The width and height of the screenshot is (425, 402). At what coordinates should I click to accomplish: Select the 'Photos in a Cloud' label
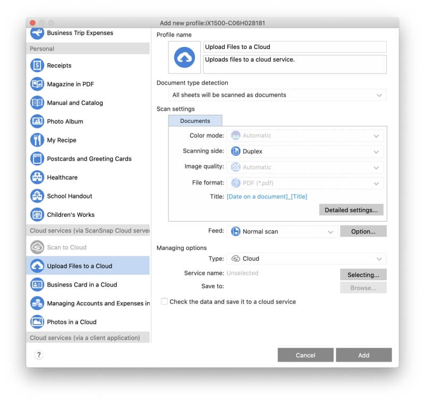pos(72,322)
